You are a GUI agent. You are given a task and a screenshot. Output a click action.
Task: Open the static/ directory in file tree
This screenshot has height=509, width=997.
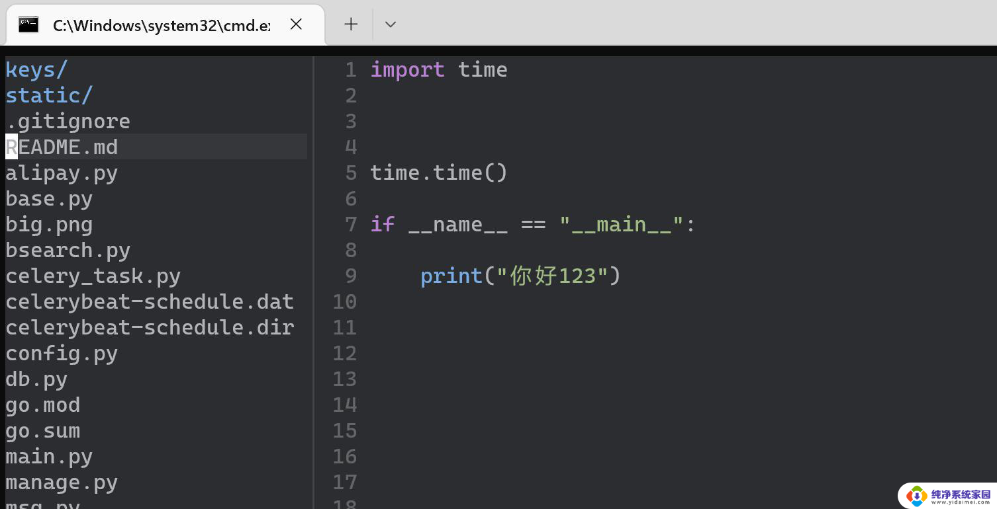(x=49, y=95)
